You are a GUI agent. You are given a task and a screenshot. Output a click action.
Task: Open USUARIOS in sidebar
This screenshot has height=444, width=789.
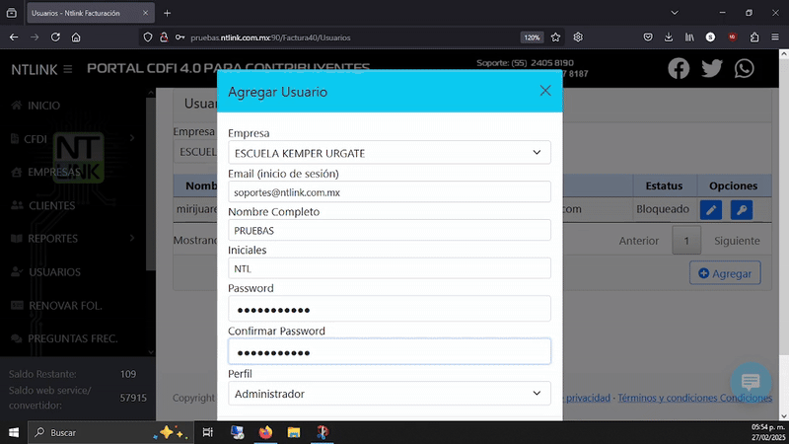[x=46, y=272]
